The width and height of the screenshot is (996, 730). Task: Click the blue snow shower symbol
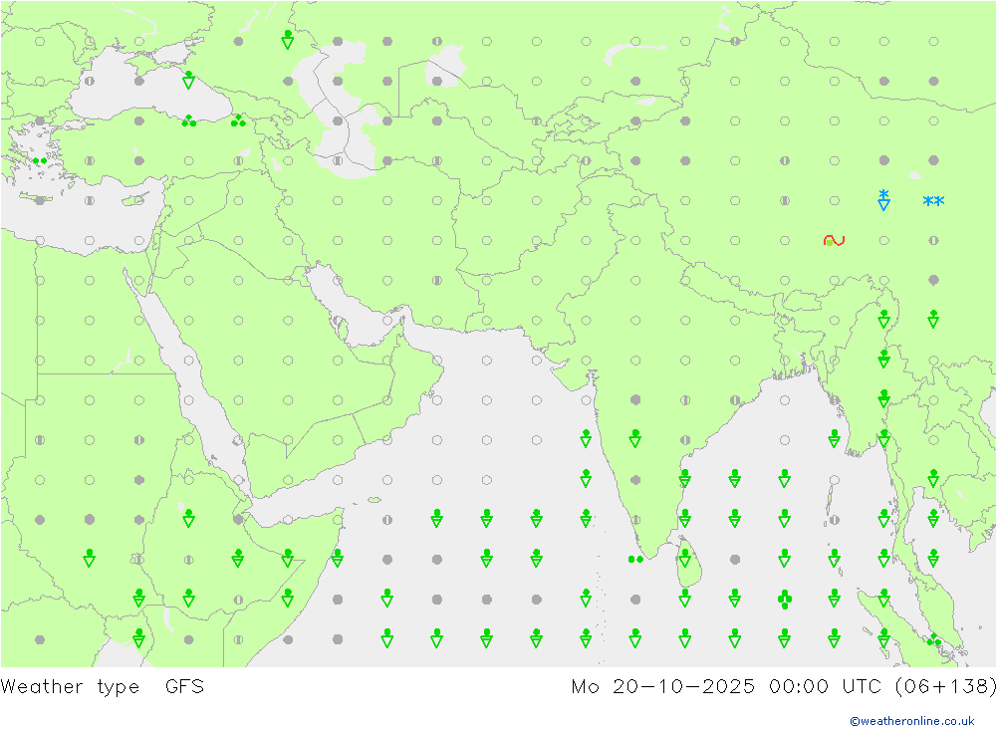[x=883, y=199]
